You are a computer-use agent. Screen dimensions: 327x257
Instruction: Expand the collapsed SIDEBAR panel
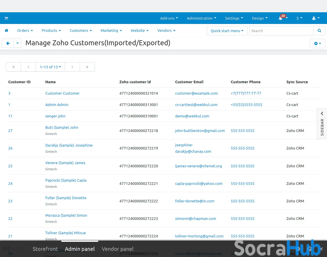point(322,124)
